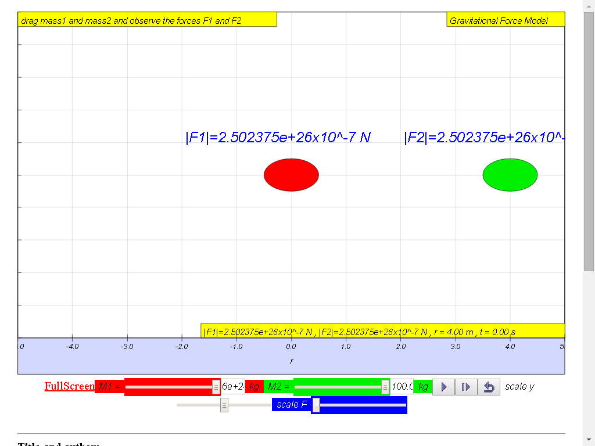
Task: Click the M2 mass slider handle
Action: click(x=385, y=387)
